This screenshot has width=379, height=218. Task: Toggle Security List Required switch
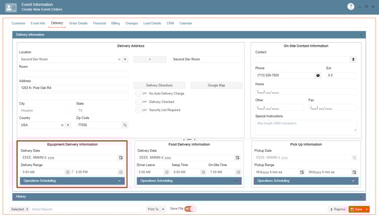141,110
